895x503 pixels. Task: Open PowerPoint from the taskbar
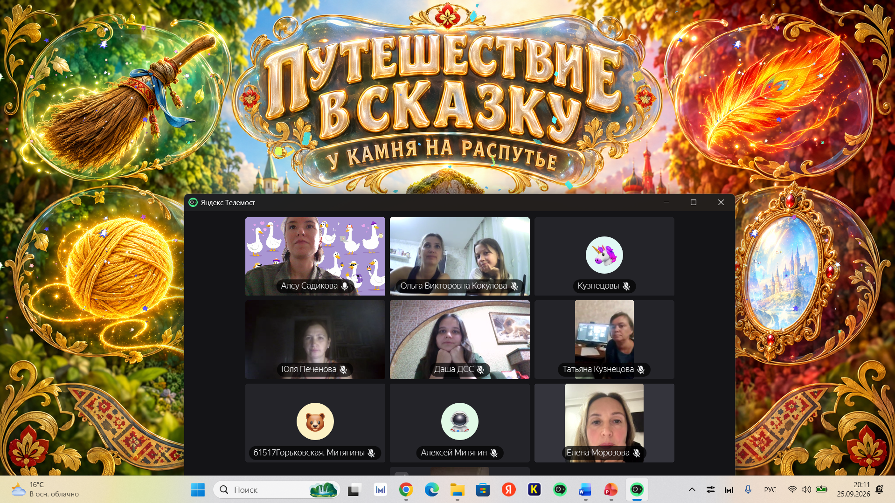click(x=611, y=489)
